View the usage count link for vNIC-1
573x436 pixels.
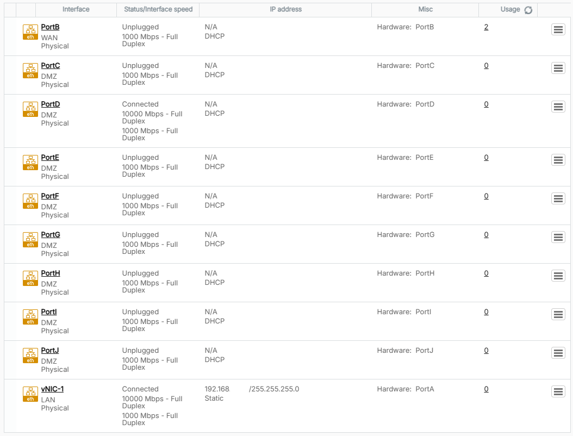point(486,389)
